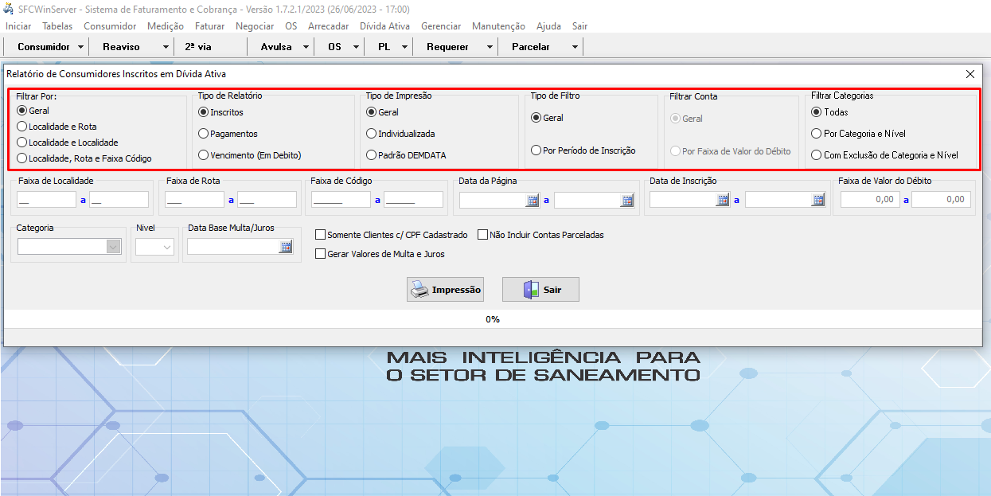Click the Impressão print button
The height and width of the screenshot is (496, 991).
[445, 290]
